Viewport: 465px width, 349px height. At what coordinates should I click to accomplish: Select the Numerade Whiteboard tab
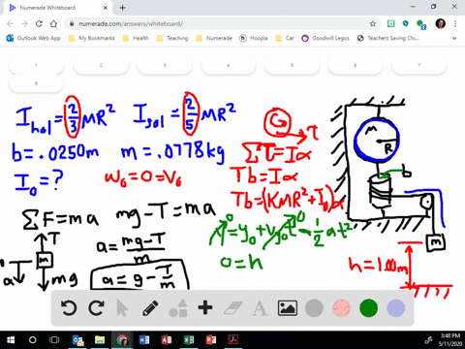pyautogui.click(x=58, y=8)
